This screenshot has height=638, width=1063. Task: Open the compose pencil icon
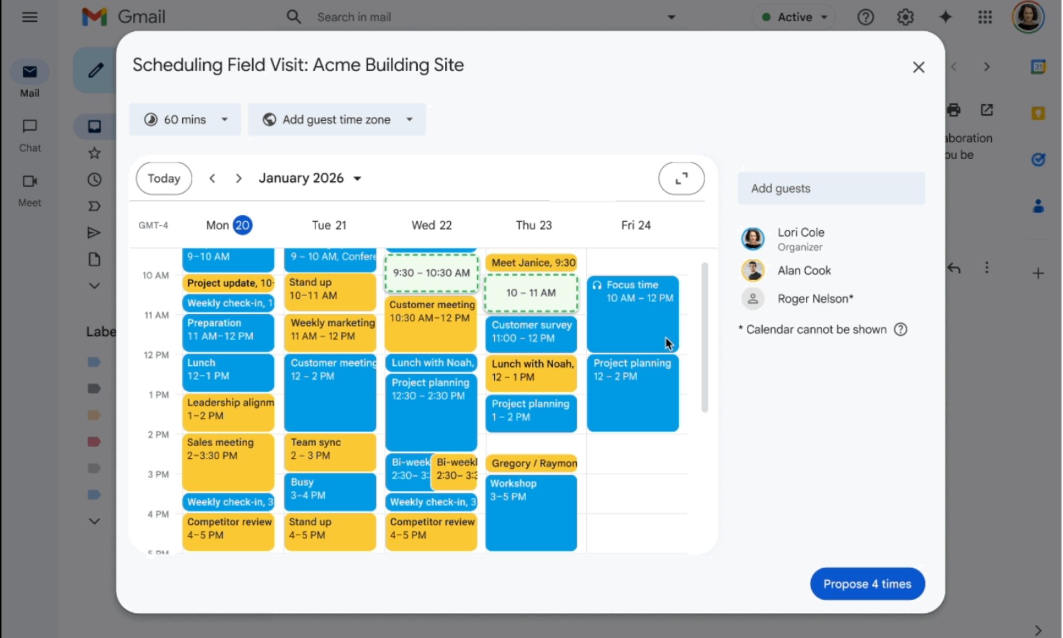pyautogui.click(x=95, y=70)
